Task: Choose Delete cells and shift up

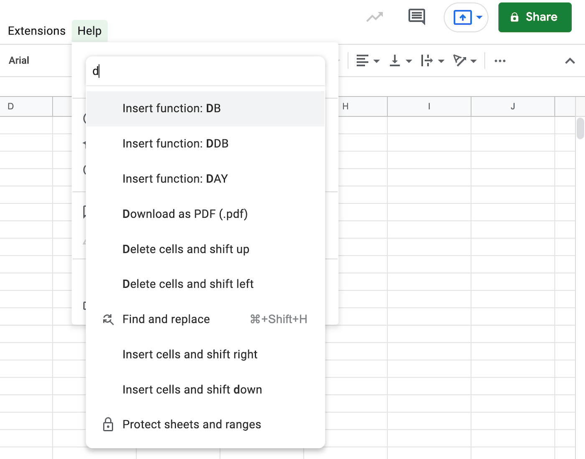Action: point(186,249)
